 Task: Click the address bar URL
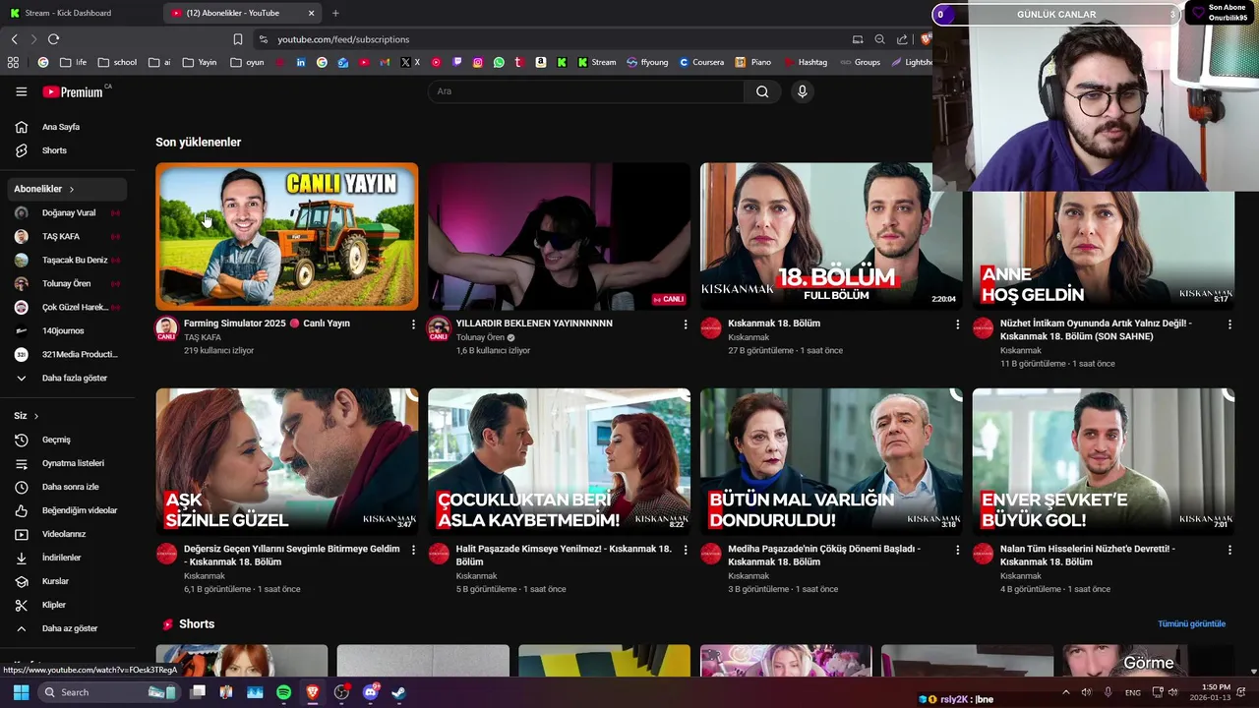[x=343, y=39]
